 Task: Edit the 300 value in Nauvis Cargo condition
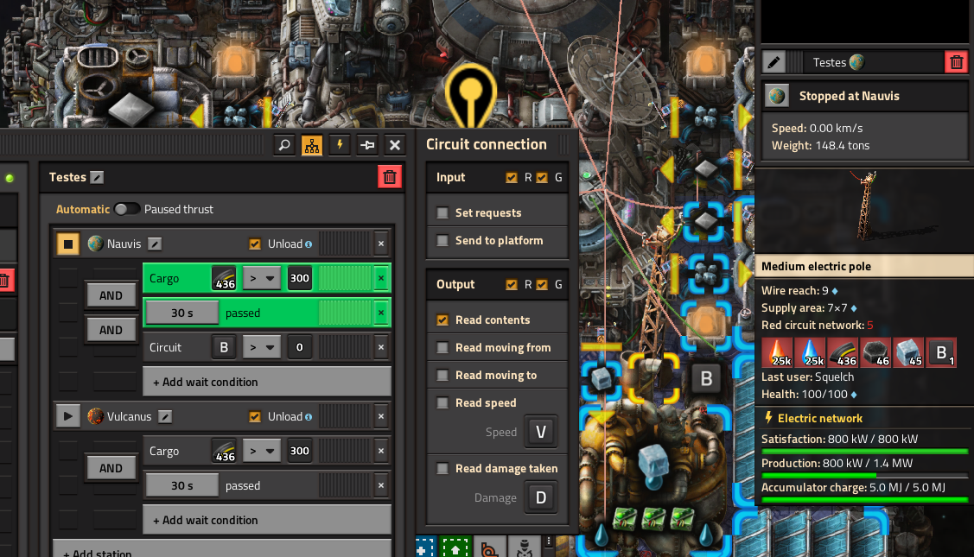(x=299, y=278)
